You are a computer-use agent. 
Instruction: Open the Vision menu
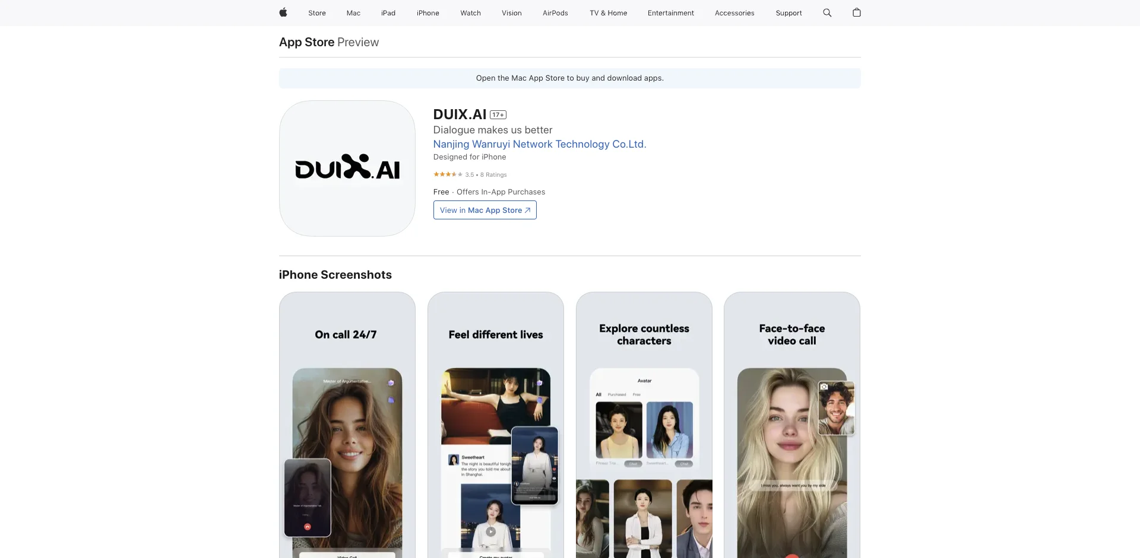512,13
